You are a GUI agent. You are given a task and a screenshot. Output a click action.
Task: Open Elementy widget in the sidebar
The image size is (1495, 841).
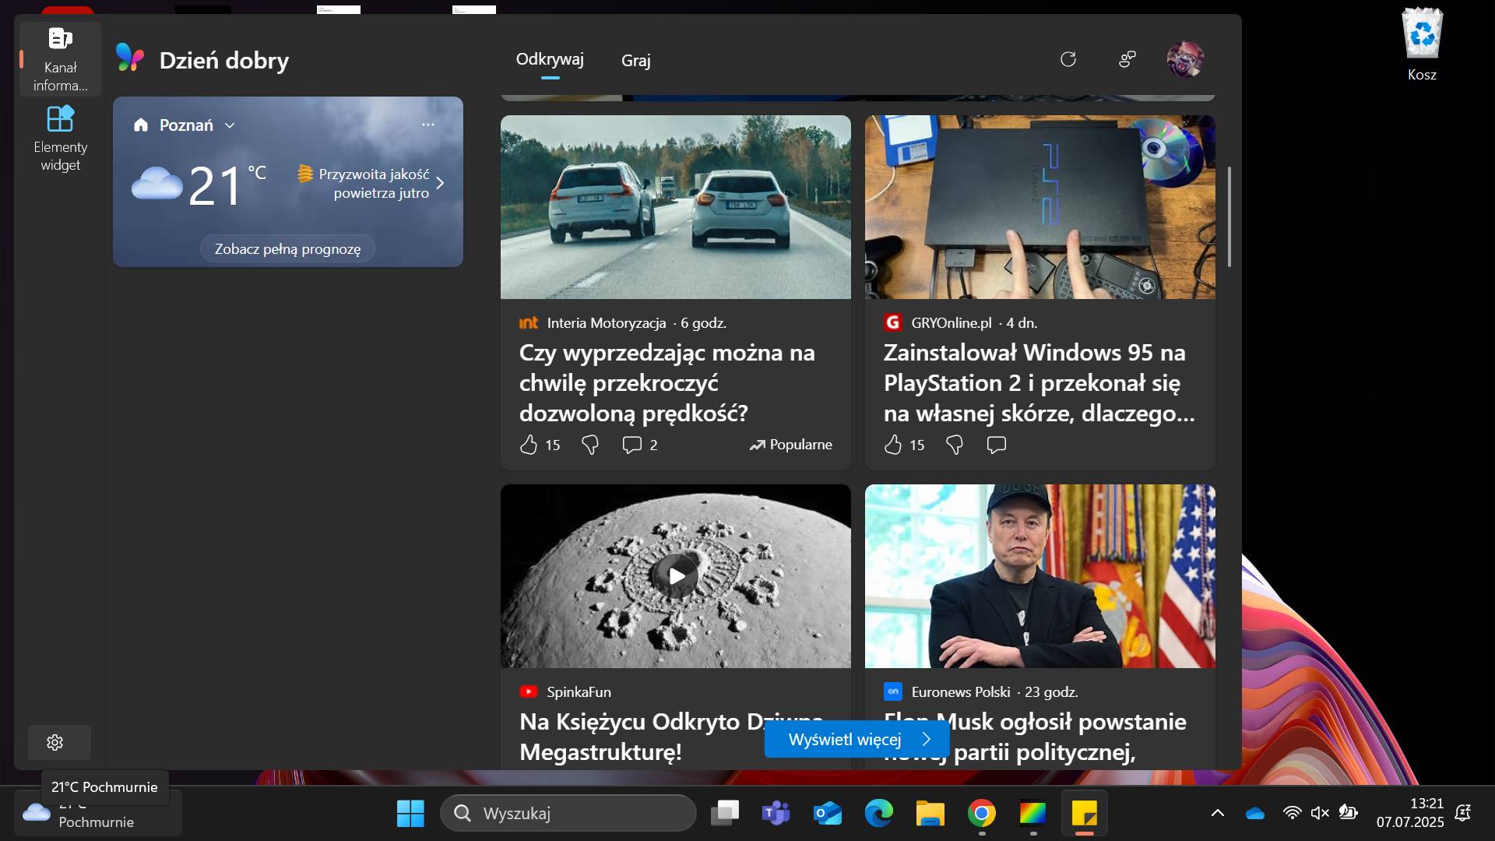click(x=60, y=139)
